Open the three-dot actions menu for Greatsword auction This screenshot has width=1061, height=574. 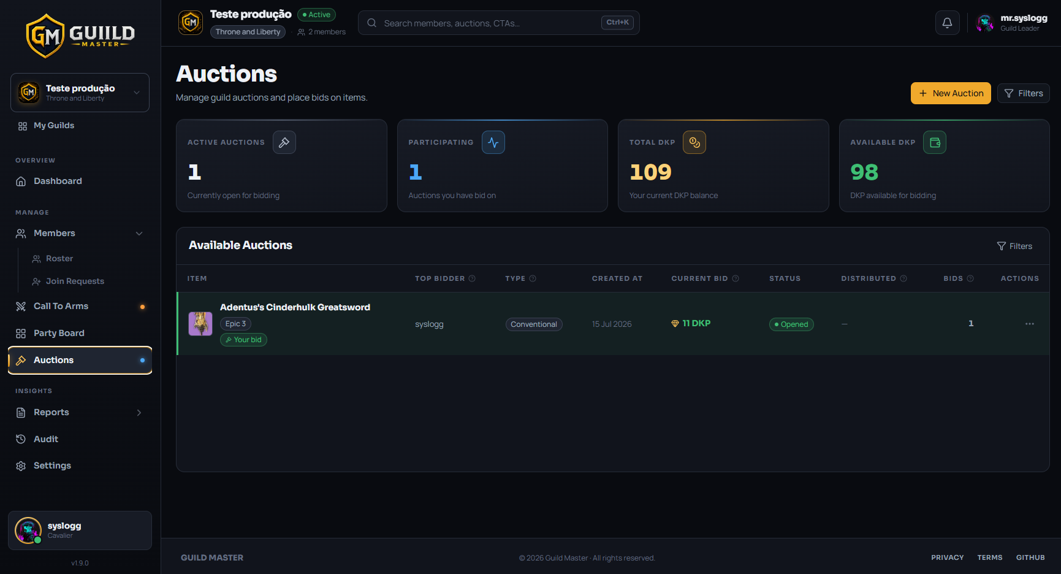[x=1030, y=324]
